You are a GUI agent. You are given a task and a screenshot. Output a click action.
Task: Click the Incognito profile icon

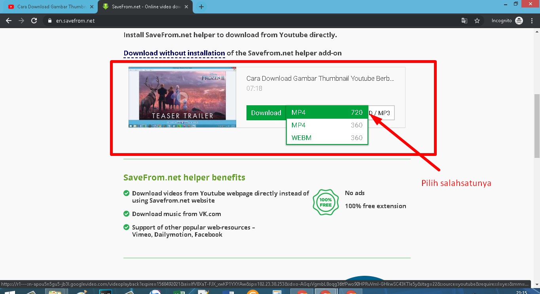519,21
